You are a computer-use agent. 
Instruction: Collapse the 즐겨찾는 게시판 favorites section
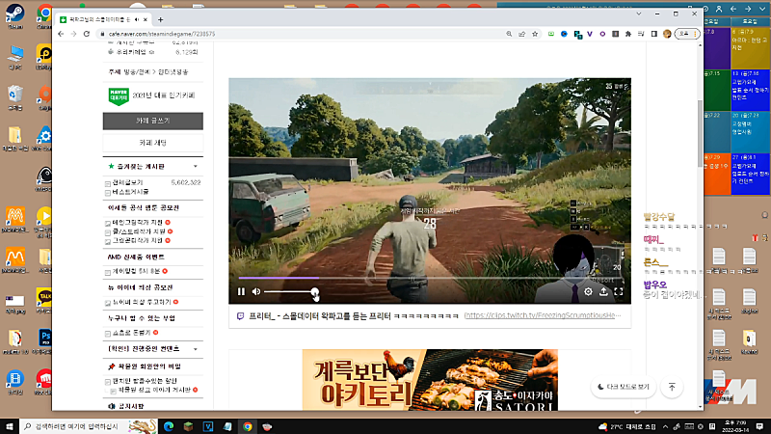[197, 166]
